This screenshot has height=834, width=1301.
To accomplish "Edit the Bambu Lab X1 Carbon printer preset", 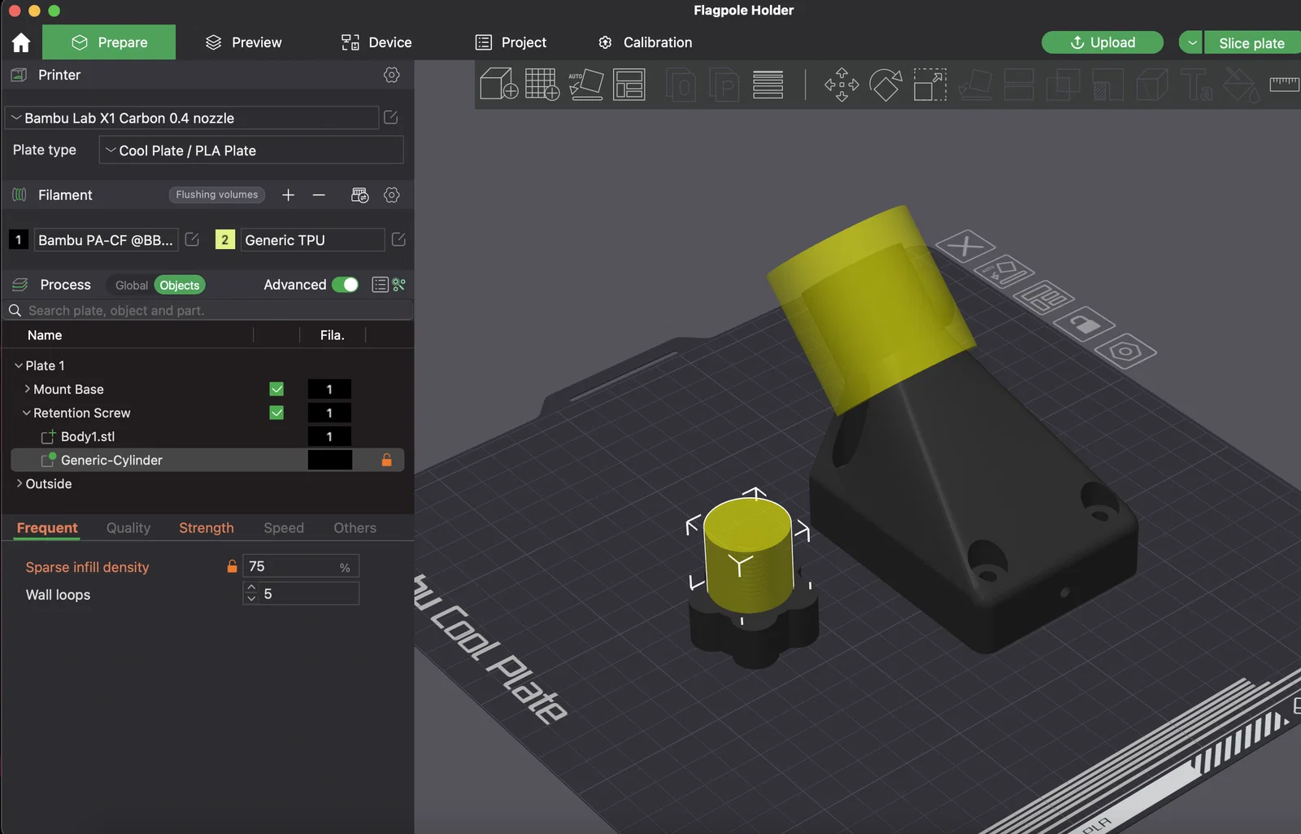I will (x=391, y=117).
